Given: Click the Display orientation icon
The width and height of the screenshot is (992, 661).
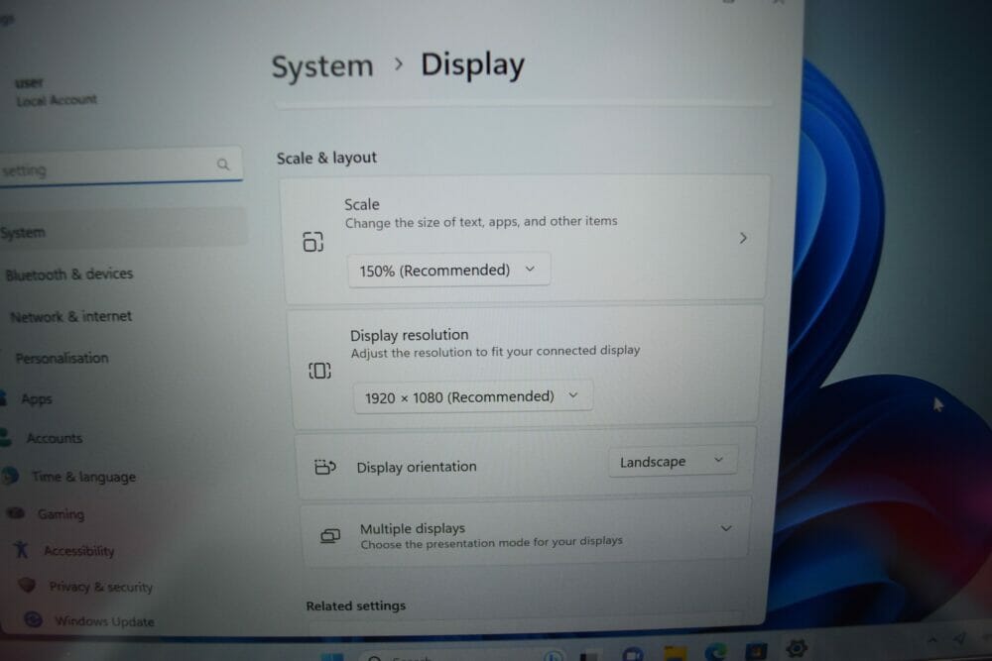Looking at the screenshot, I should pos(324,467).
